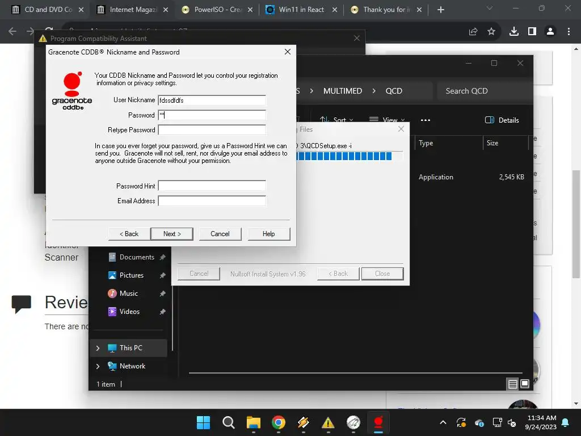
Task: Expand the chevron before QCD
Action: [x=374, y=91]
